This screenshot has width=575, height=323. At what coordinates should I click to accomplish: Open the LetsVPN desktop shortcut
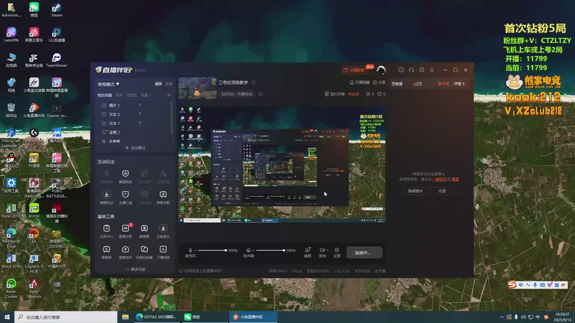coord(11,34)
